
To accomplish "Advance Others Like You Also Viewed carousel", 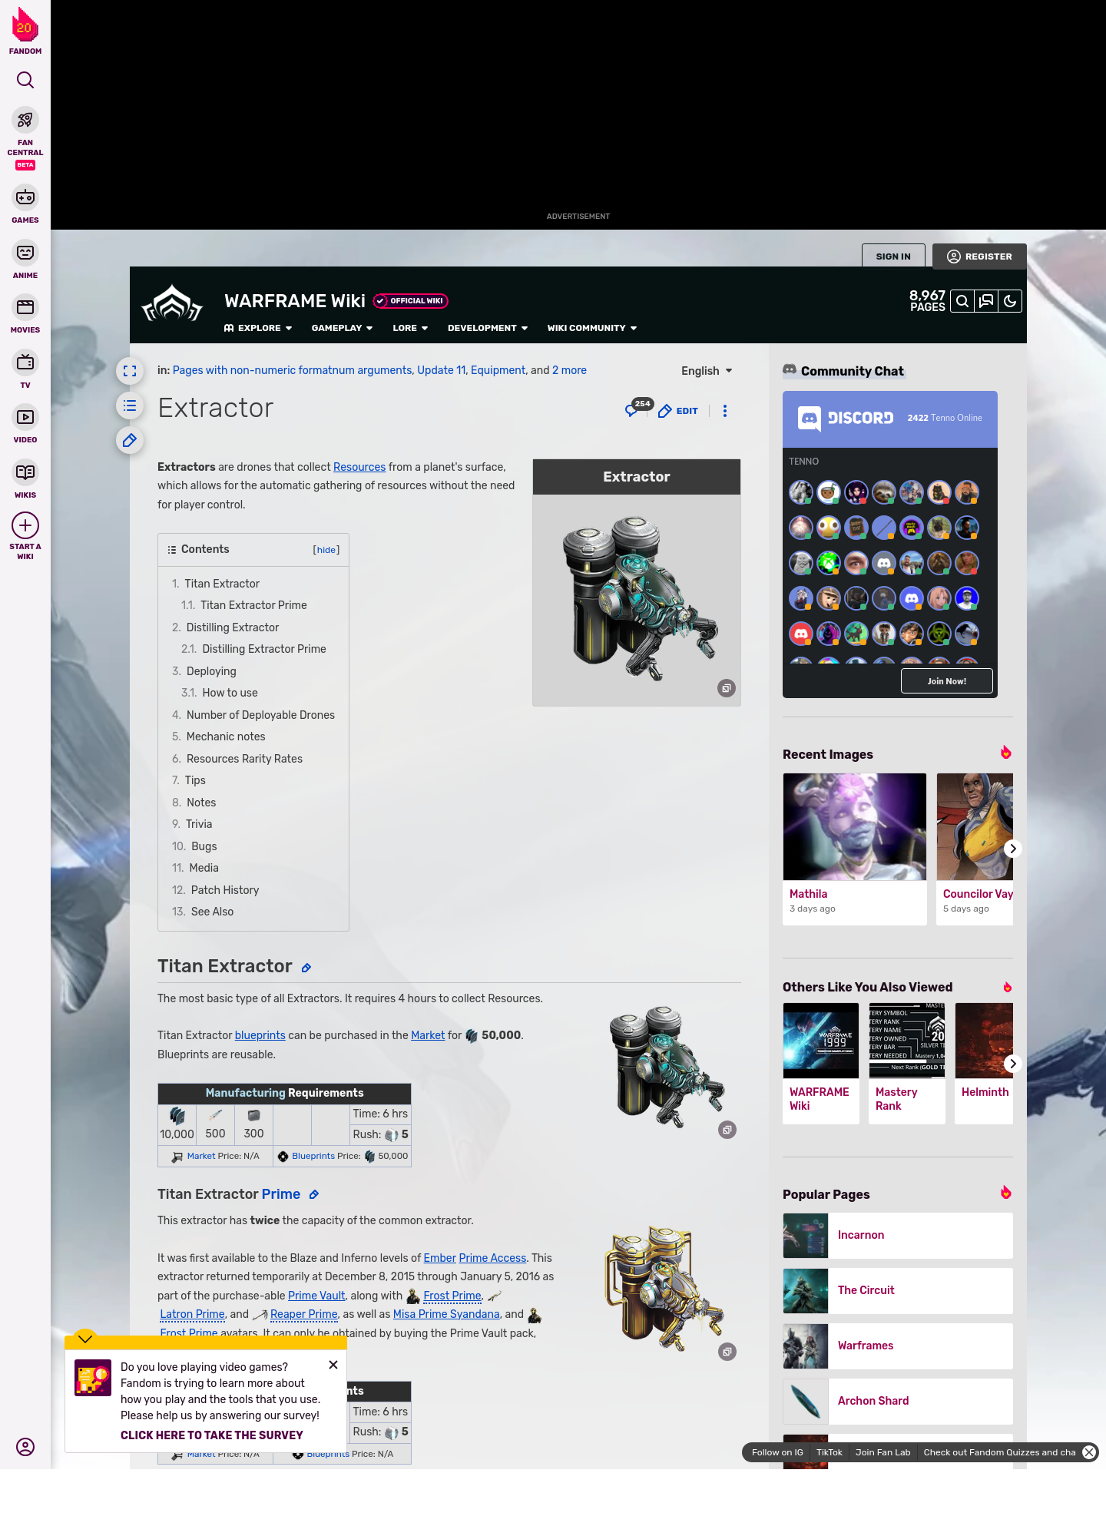I will (x=1013, y=1064).
